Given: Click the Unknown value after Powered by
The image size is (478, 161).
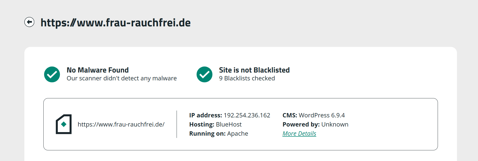Looking at the screenshot, I should (x=335, y=124).
